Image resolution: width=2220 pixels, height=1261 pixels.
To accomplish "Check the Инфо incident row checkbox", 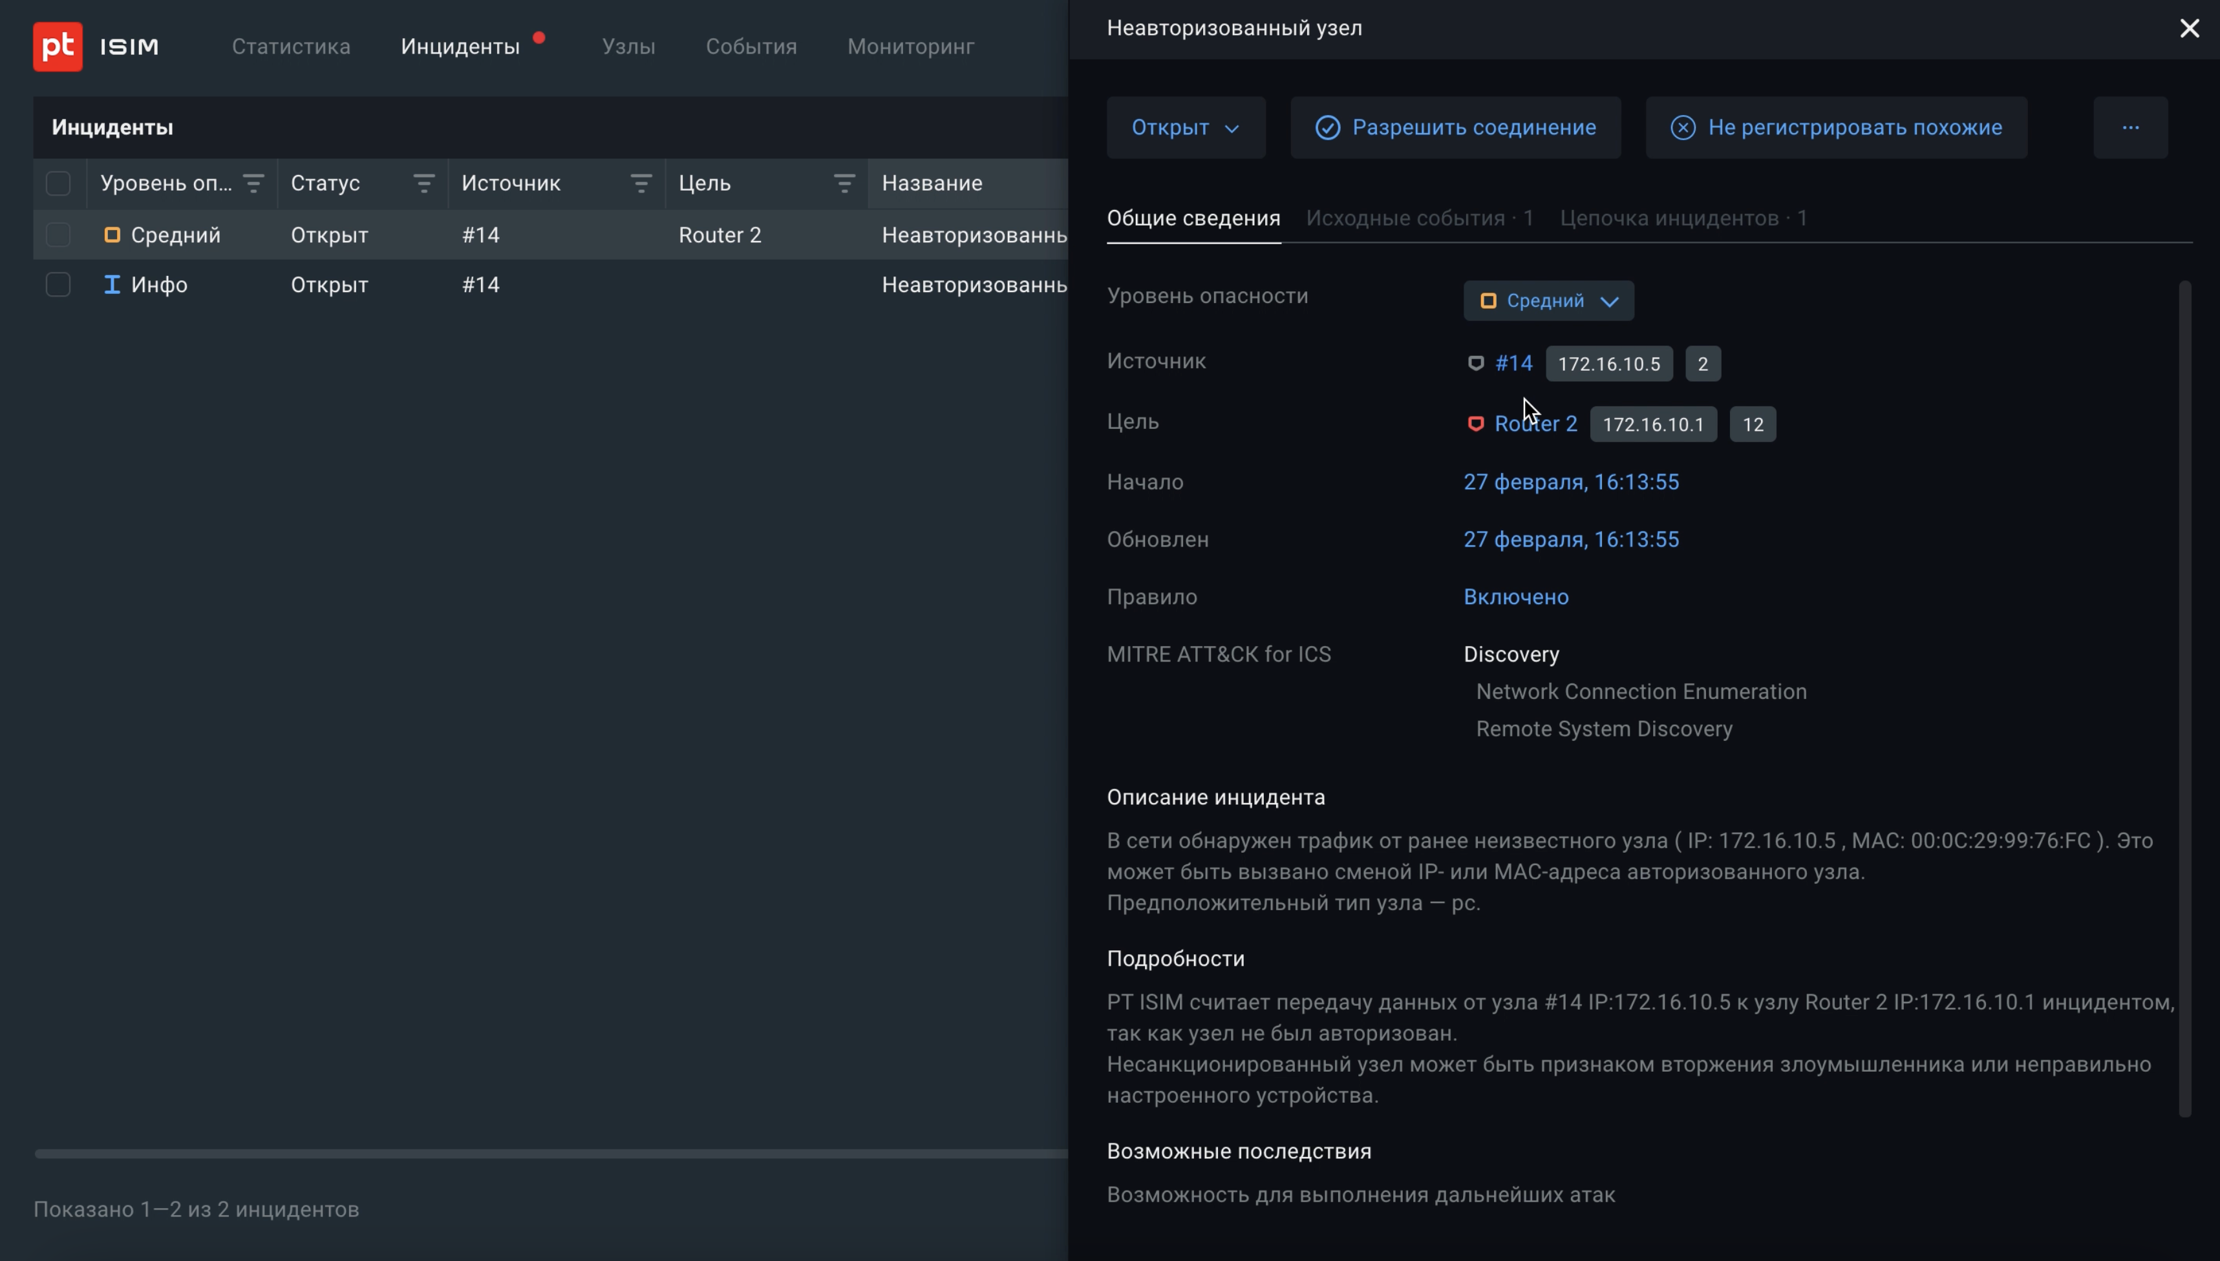I will coord(58,285).
